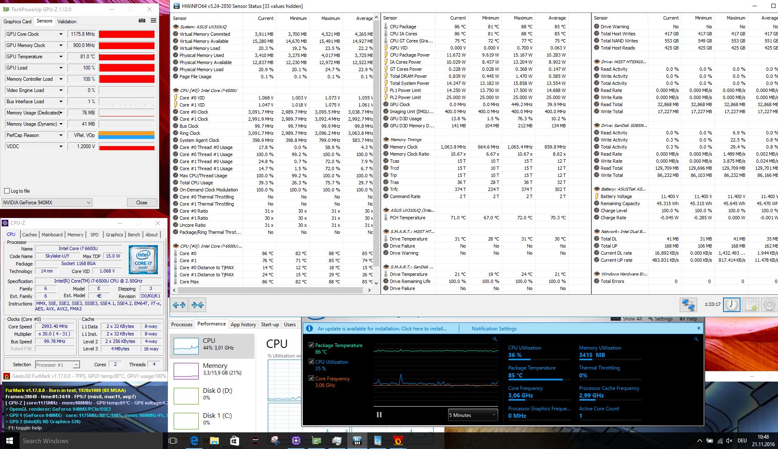This screenshot has height=449, width=778.
Task: Click Search Windows box
Action: click(90, 441)
